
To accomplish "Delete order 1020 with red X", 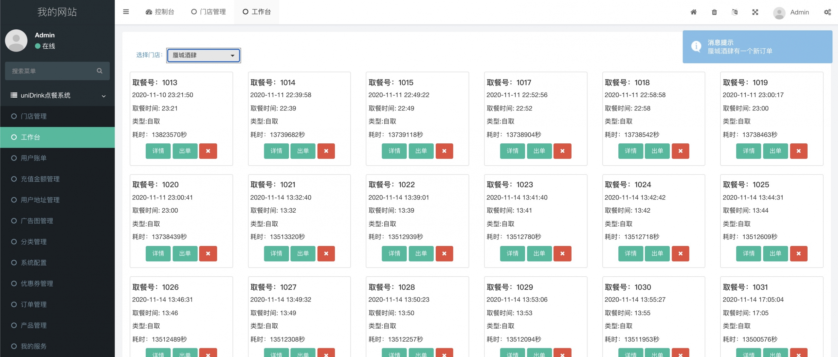I will 208,253.
